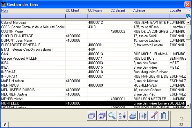
Task: Click the pen icon in the status bar
Action: pyautogui.click(x=5, y=125)
